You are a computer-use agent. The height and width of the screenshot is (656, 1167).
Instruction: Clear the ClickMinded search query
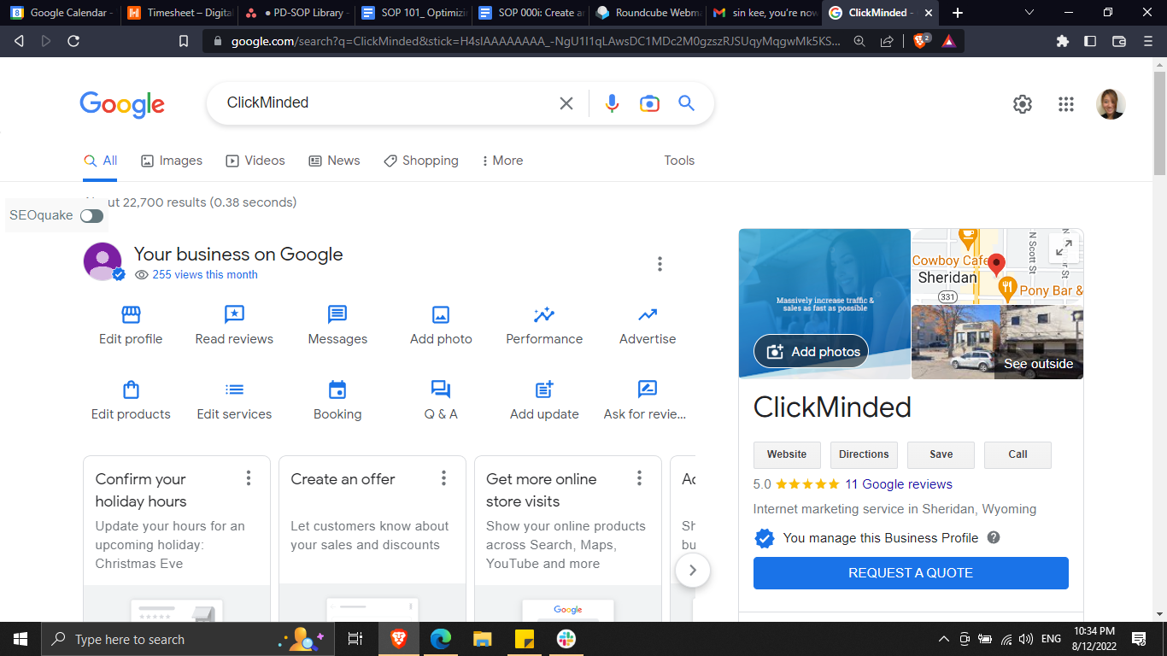point(566,103)
